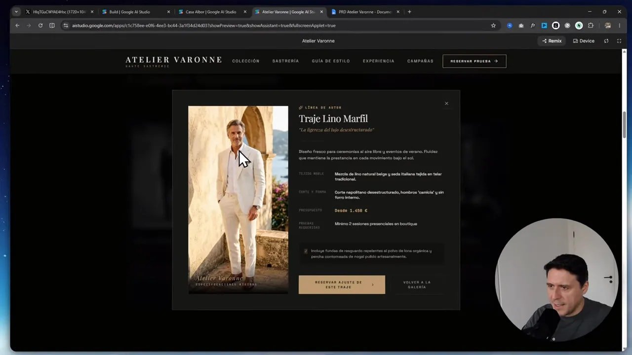Open the Colección nav menu
Image resolution: width=632 pixels, height=355 pixels.
pos(245,61)
